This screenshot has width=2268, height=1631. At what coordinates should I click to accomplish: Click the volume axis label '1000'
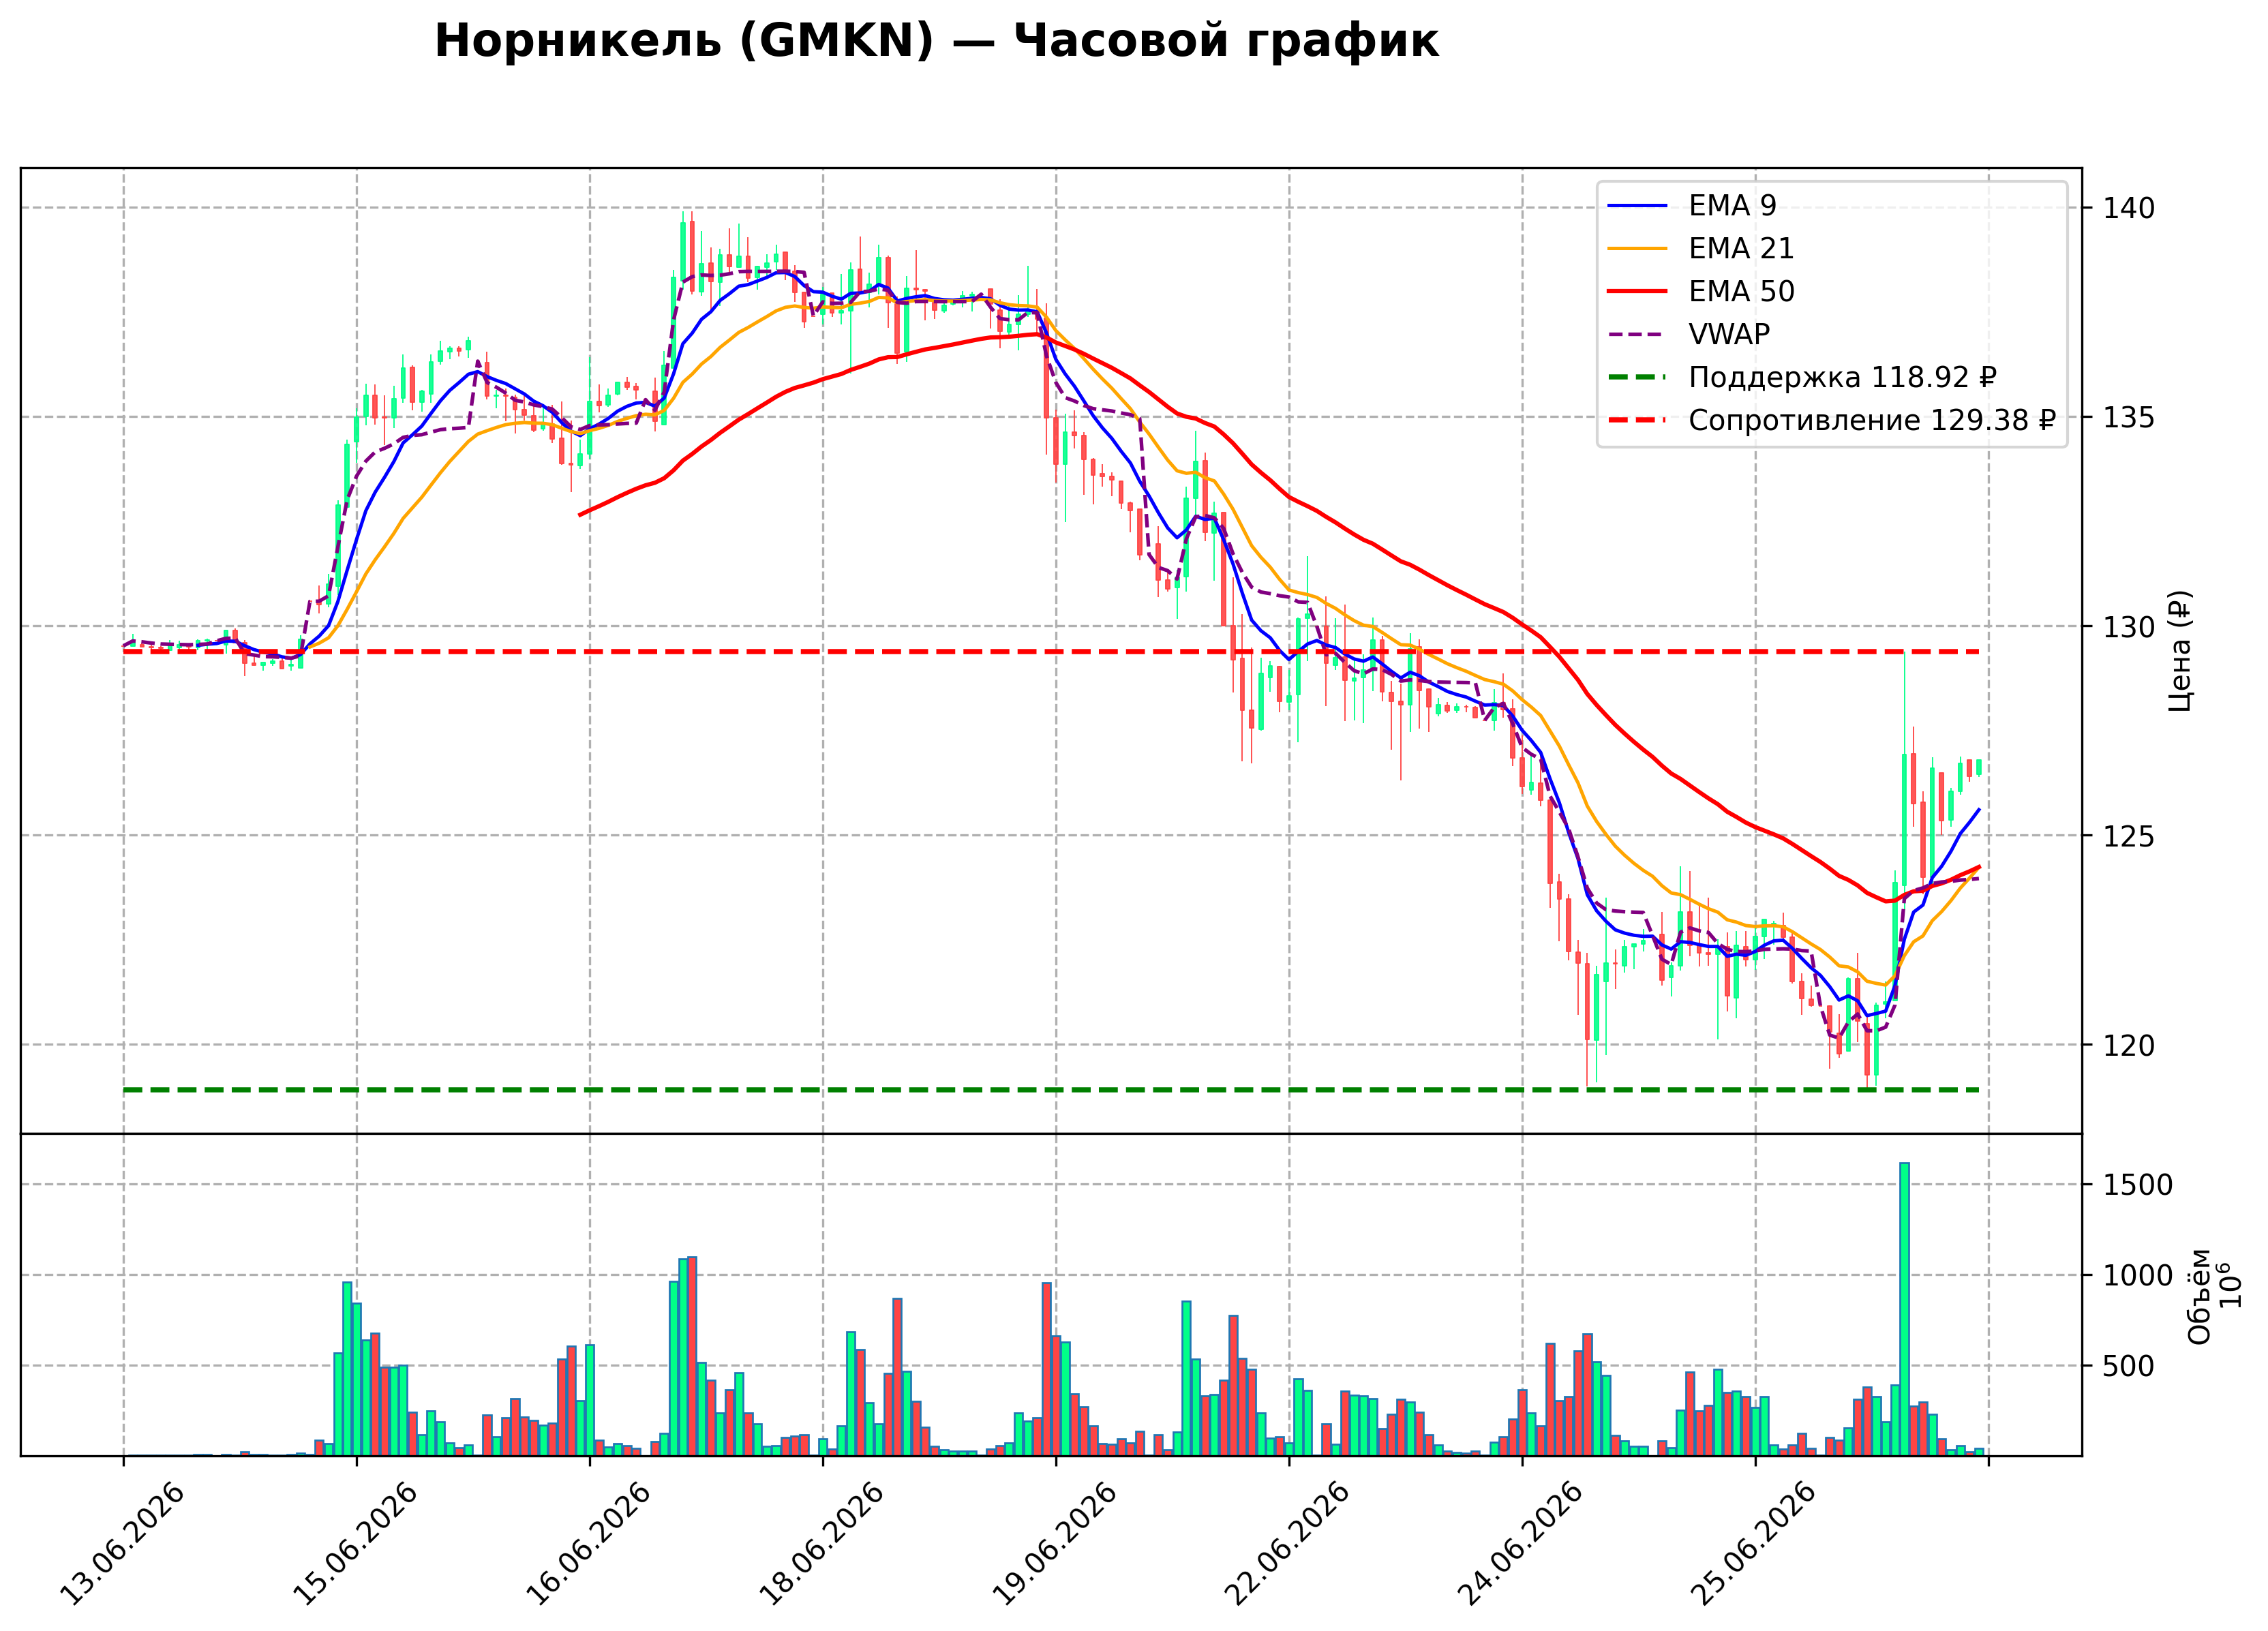click(2138, 1276)
